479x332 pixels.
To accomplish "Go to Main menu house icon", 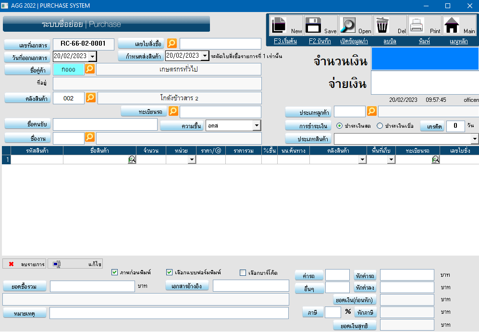I will [x=459, y=25].
